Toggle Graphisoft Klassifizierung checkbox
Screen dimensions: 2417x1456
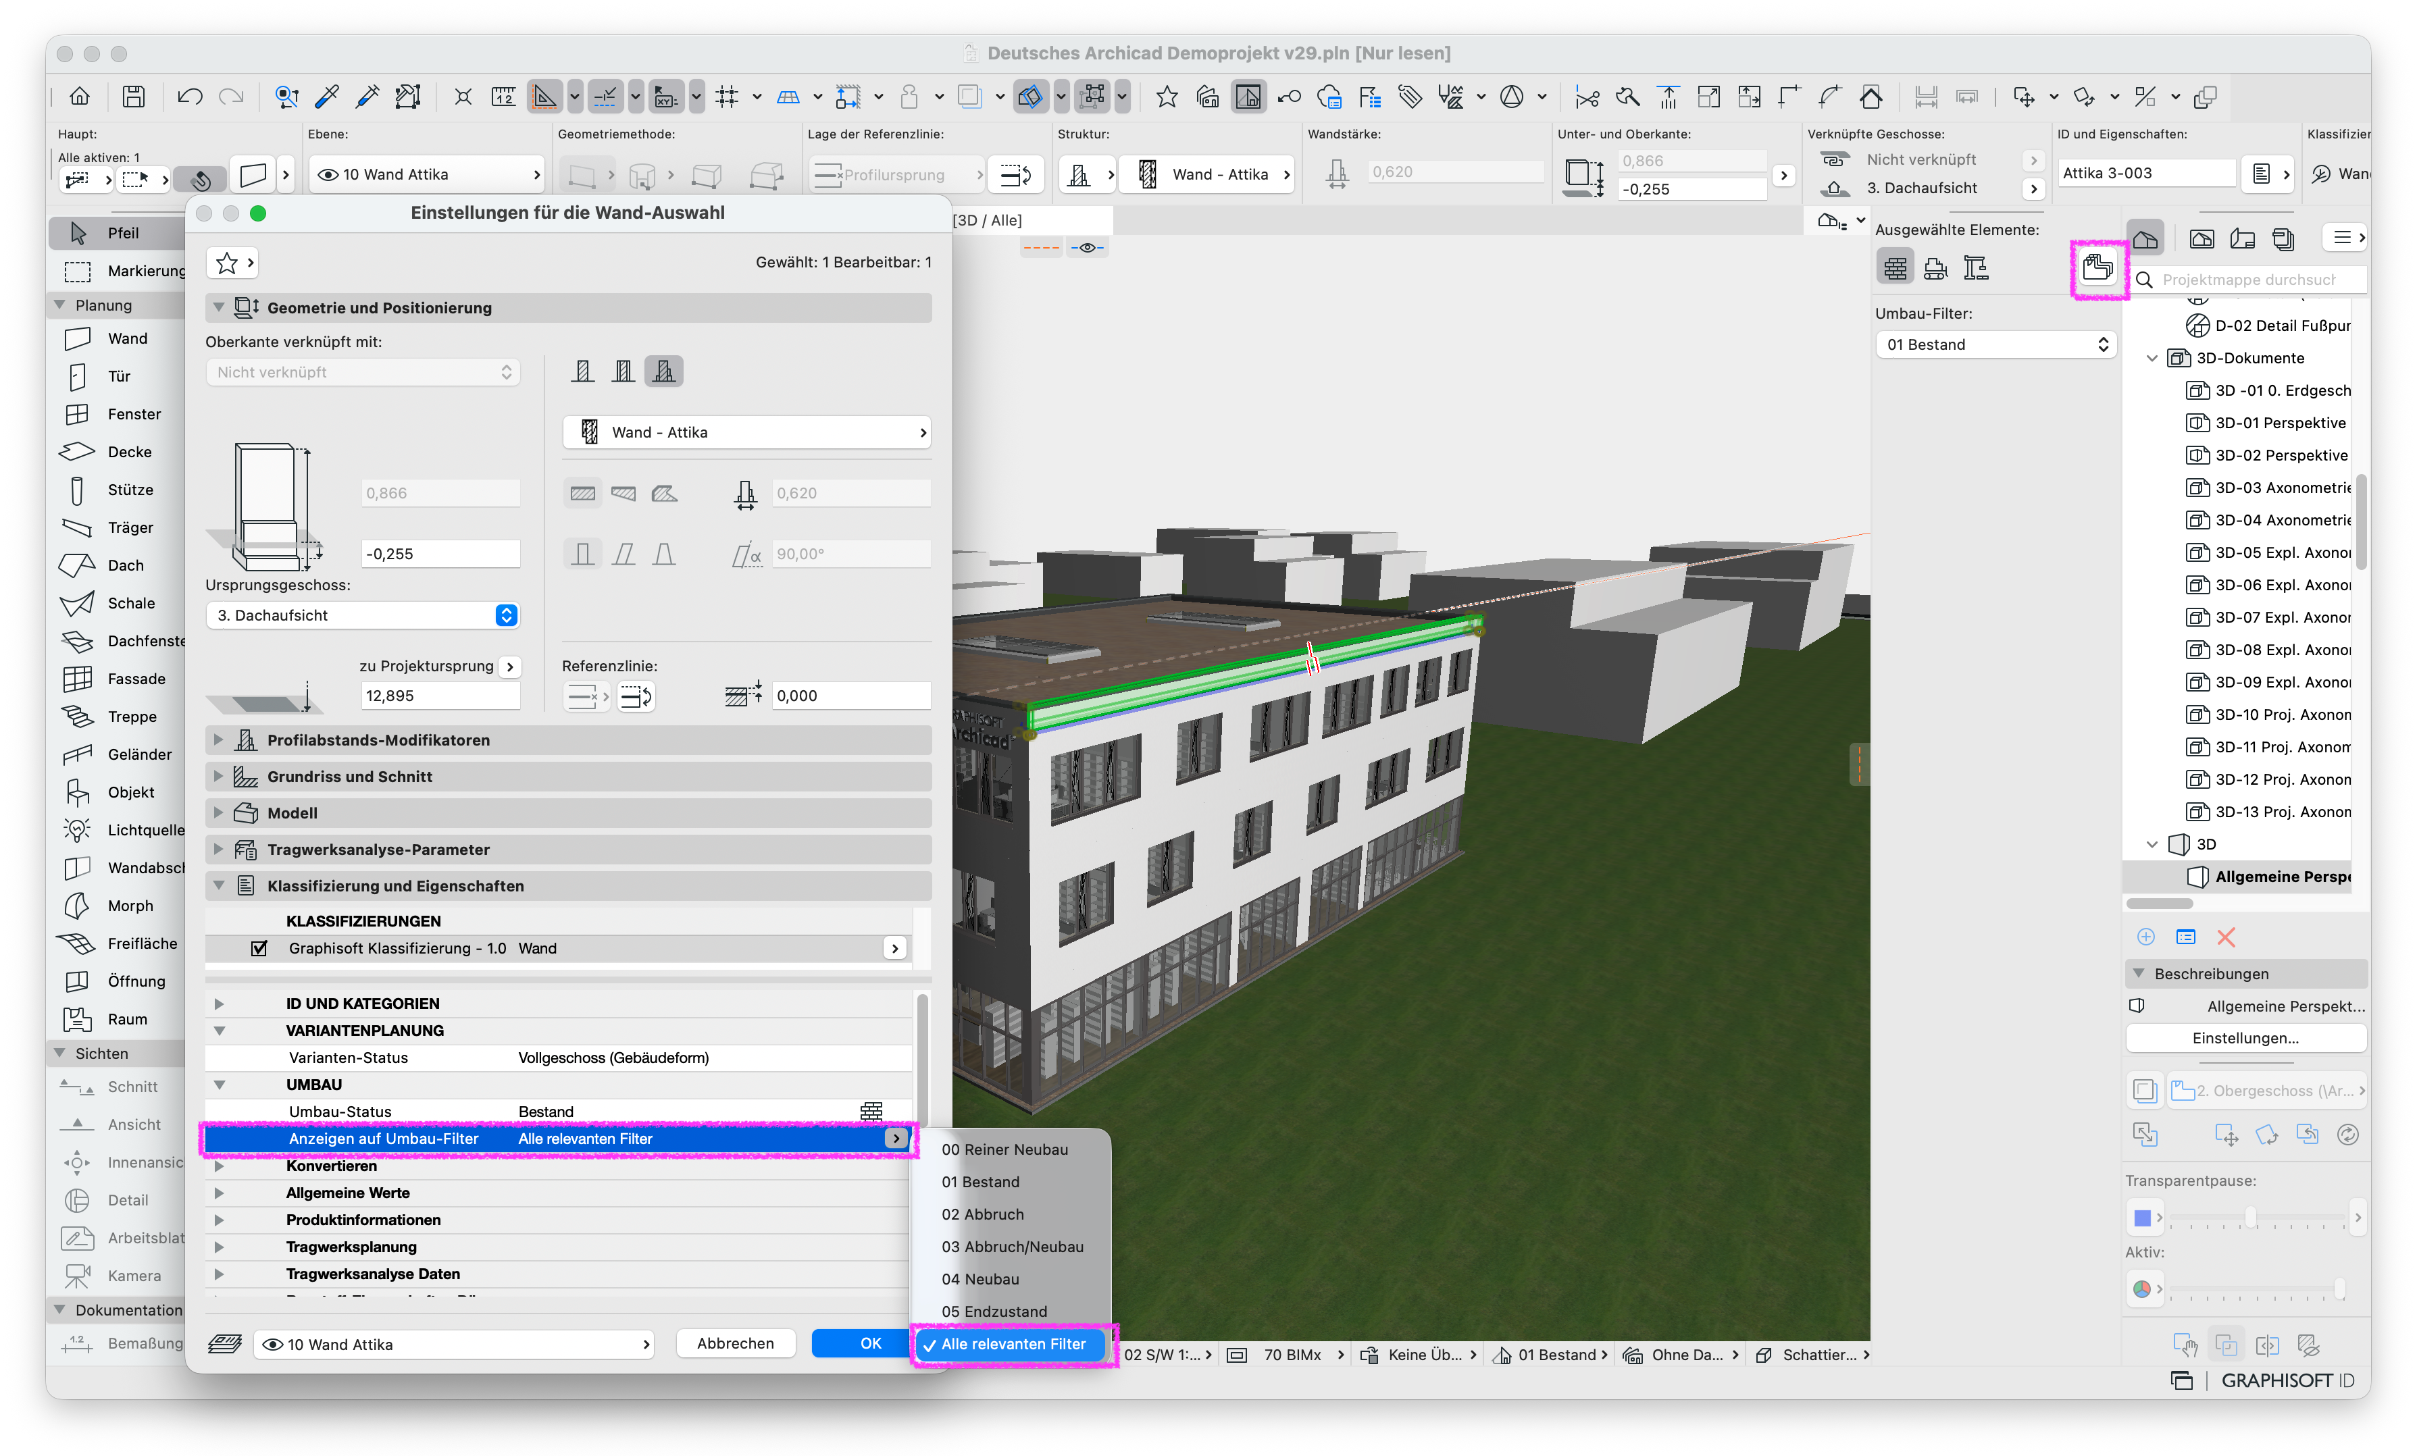tap(259, 948)
